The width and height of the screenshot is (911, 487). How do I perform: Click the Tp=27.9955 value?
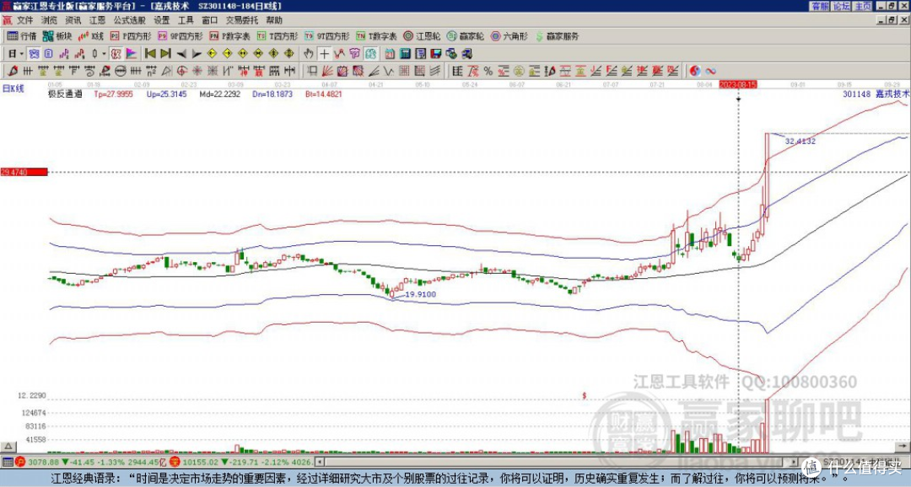113,94
